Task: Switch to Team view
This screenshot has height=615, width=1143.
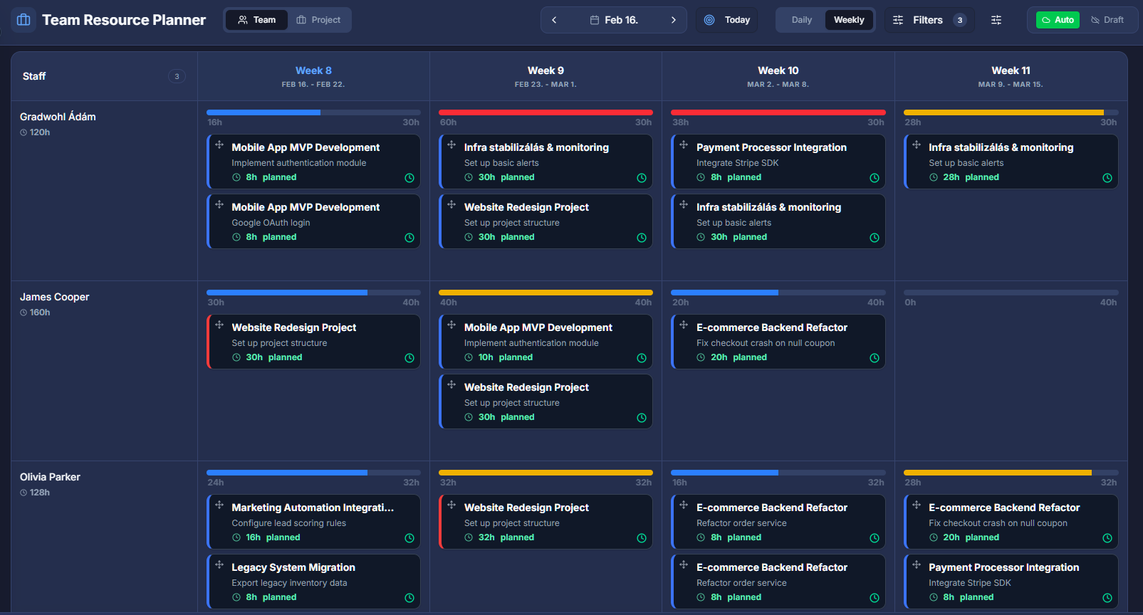Action: 256,20
